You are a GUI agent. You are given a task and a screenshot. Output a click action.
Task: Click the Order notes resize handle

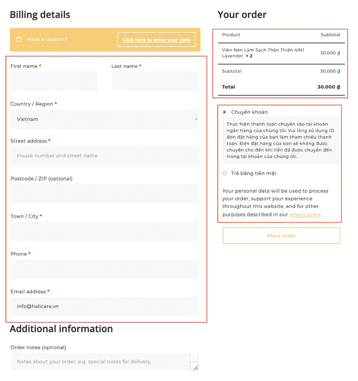pyautogui.click(x=196, y=367)
